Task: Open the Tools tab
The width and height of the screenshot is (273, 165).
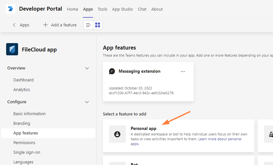Action: click(102, 9)
